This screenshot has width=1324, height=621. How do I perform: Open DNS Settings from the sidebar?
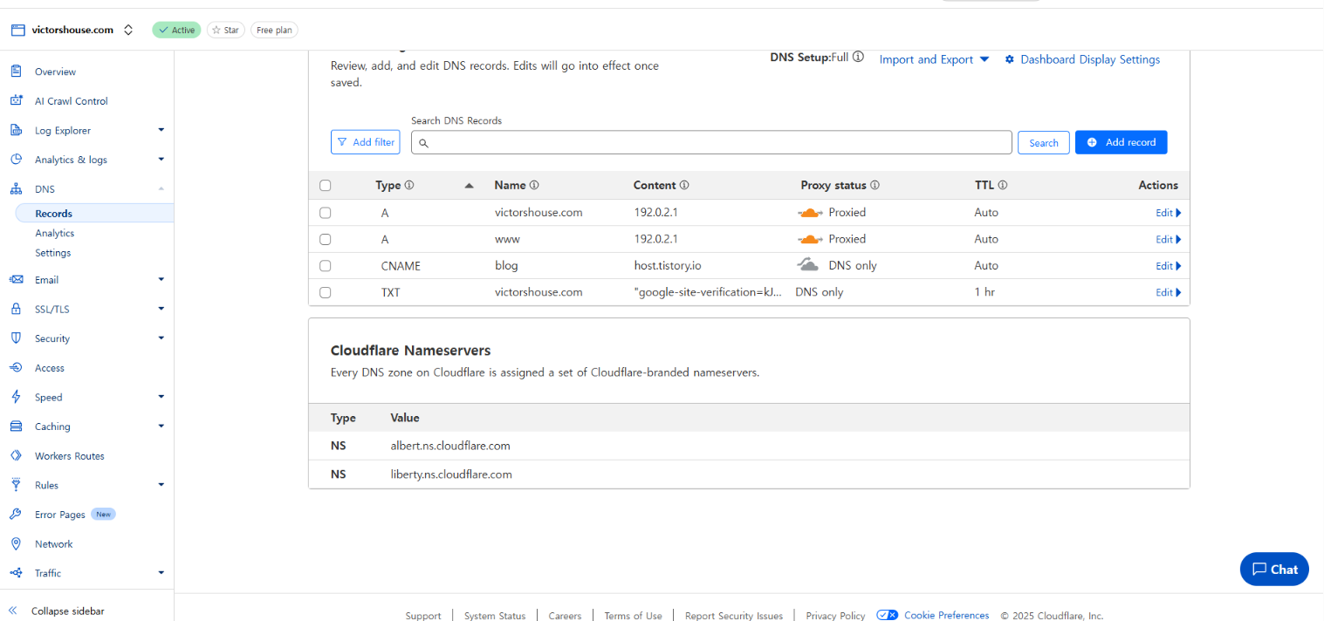(52, 252)
